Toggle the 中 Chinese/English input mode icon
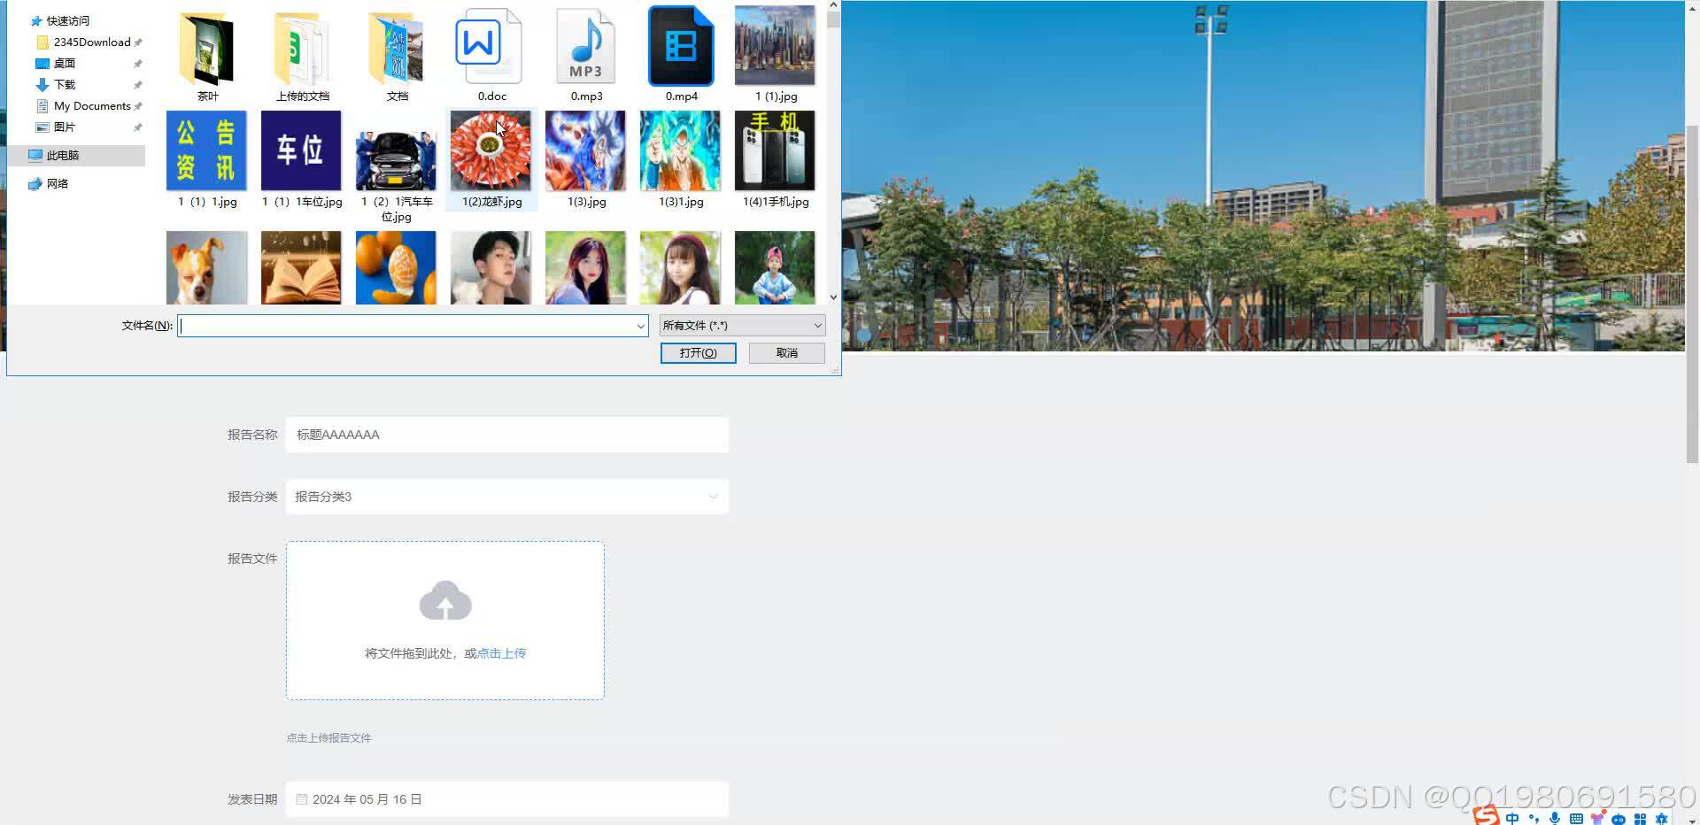This screenshot has width=1700, height=825. click(x=1512, y=819)
